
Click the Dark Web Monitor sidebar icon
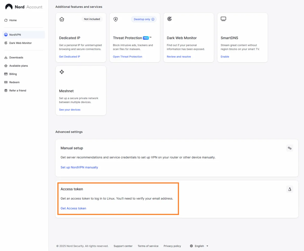[x=6, y=43]
